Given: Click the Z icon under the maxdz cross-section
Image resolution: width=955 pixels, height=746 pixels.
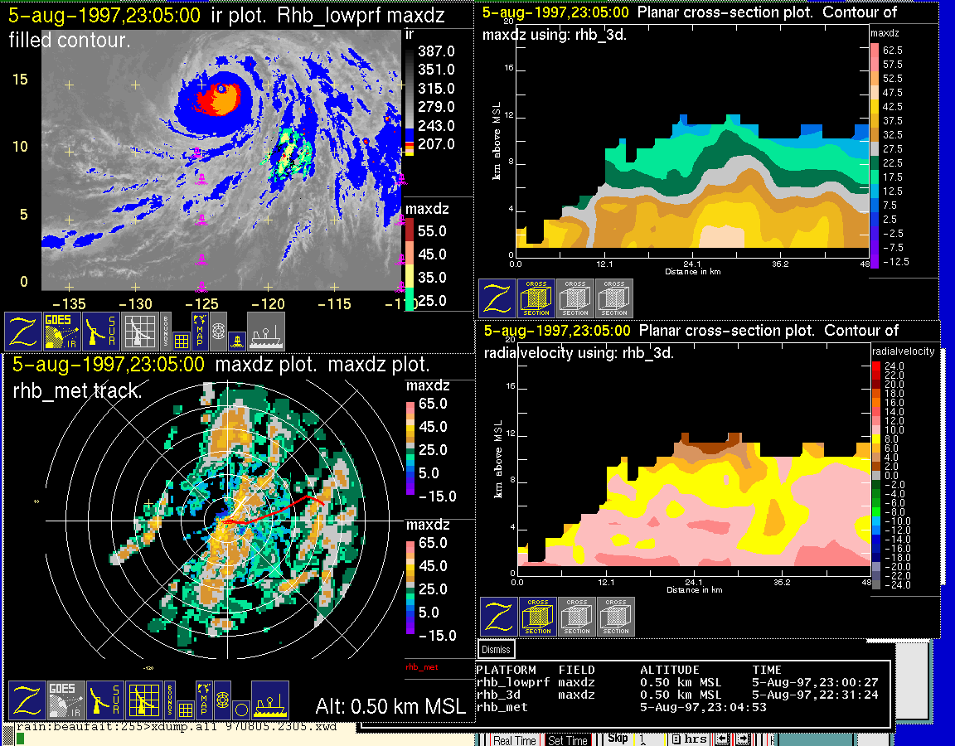Looking at the screenshot, I should 497,298.
